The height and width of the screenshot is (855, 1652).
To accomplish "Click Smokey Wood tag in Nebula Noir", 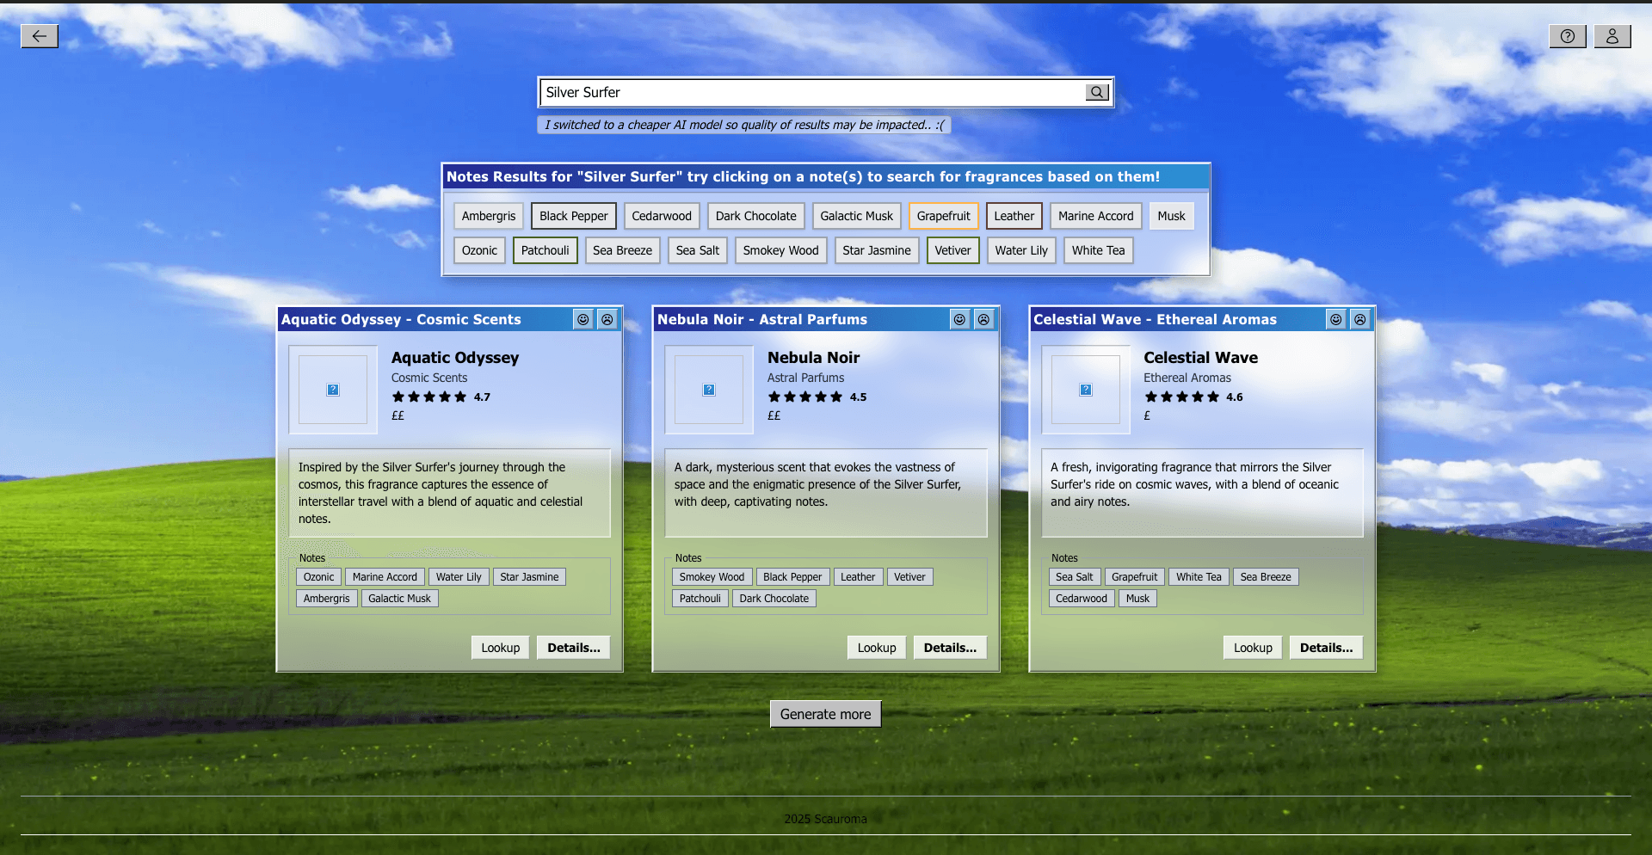I will (x=712, y=577).
